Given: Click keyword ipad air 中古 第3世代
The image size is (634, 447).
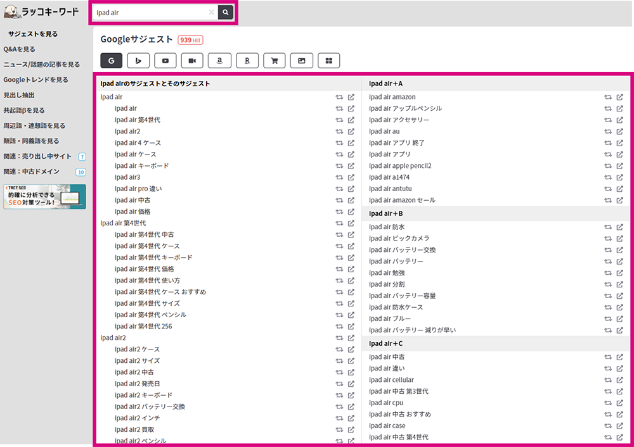Looking at the screenshot, I should [399, 391].
